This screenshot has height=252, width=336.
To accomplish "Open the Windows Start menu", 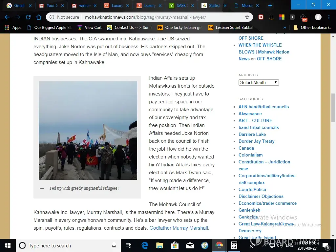I will tap(8, 245).
